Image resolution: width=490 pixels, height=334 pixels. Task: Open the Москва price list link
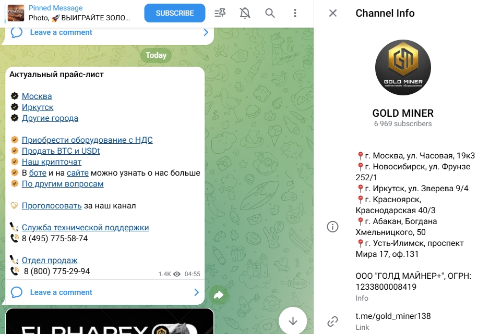click(x=37, y=96)
